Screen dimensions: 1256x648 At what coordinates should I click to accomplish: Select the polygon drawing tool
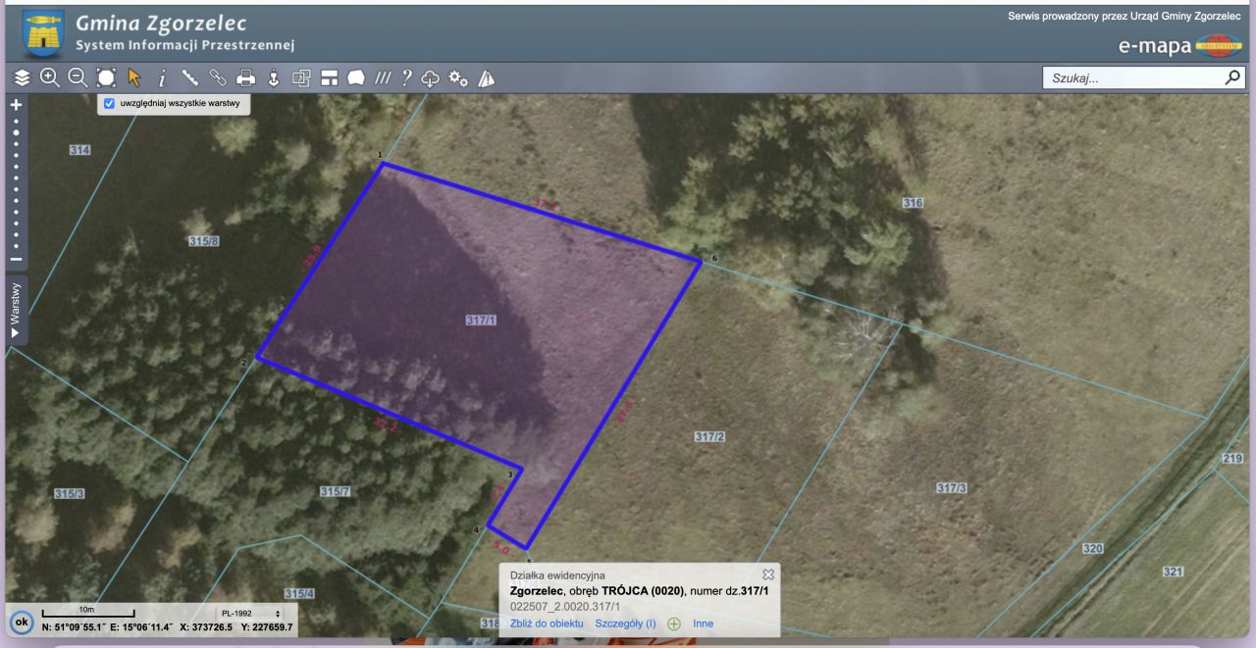[x=356, y=78]
